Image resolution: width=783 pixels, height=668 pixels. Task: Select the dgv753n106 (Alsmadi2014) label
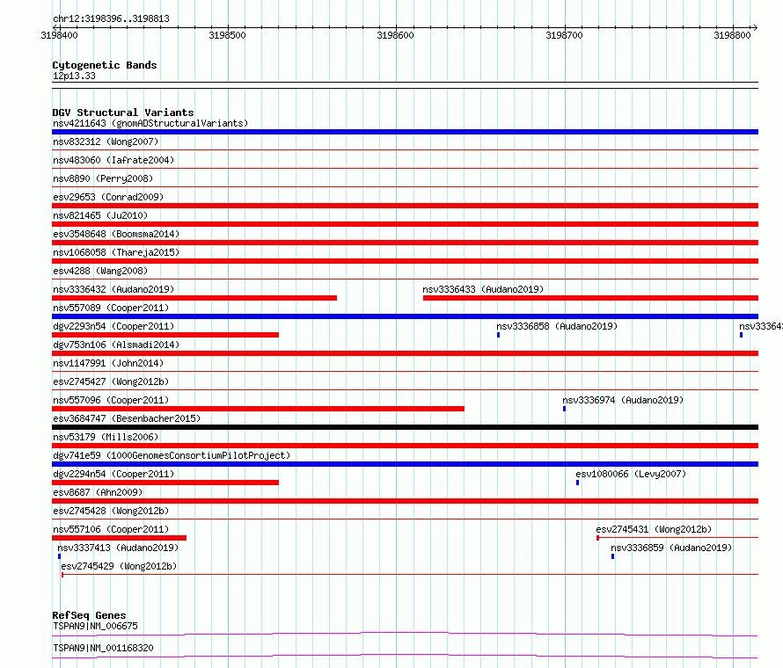coord(116,345)
